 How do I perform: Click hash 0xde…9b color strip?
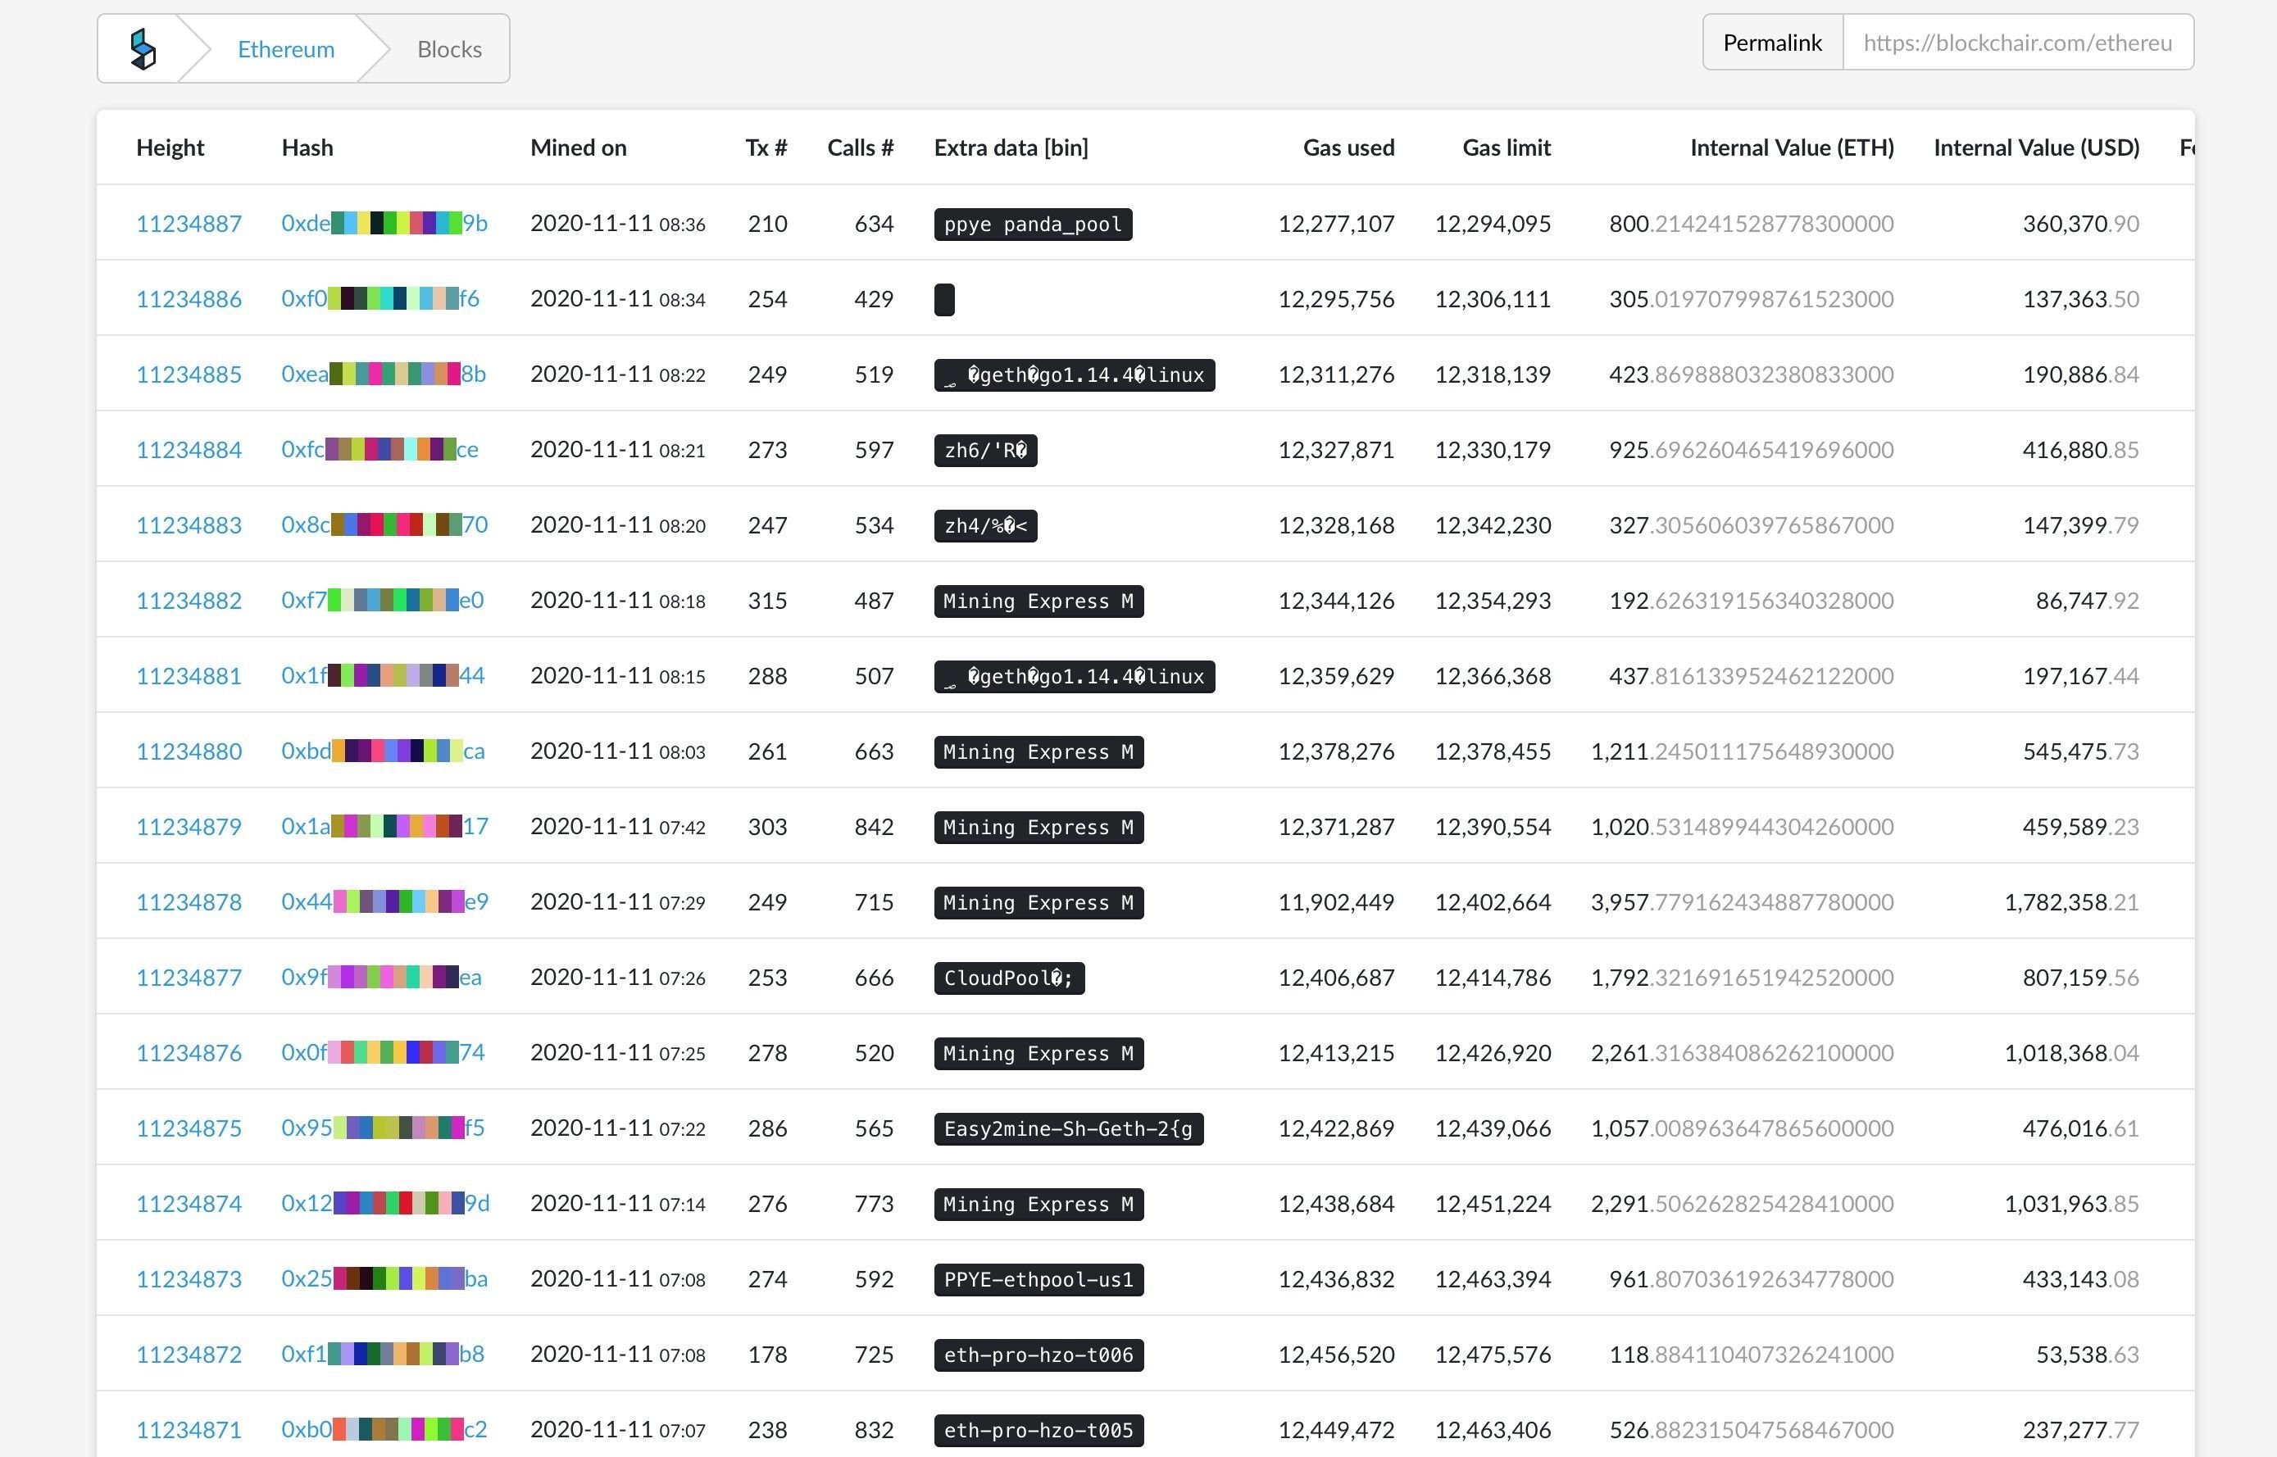tap(397, 223)
